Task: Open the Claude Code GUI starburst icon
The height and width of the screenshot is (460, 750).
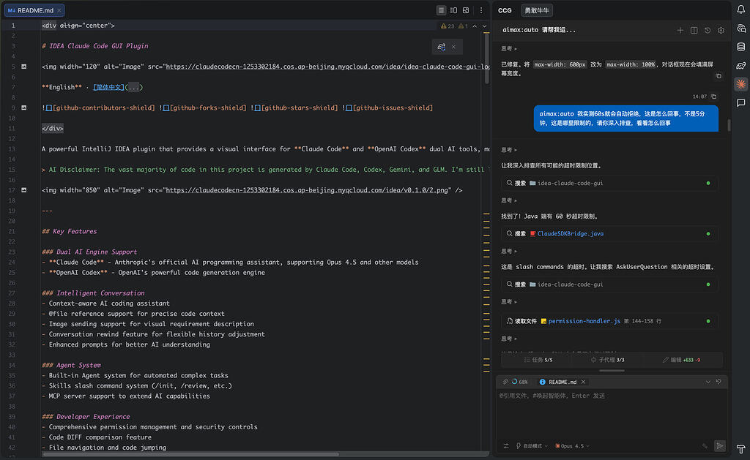Action: click(x=741, y=84)
